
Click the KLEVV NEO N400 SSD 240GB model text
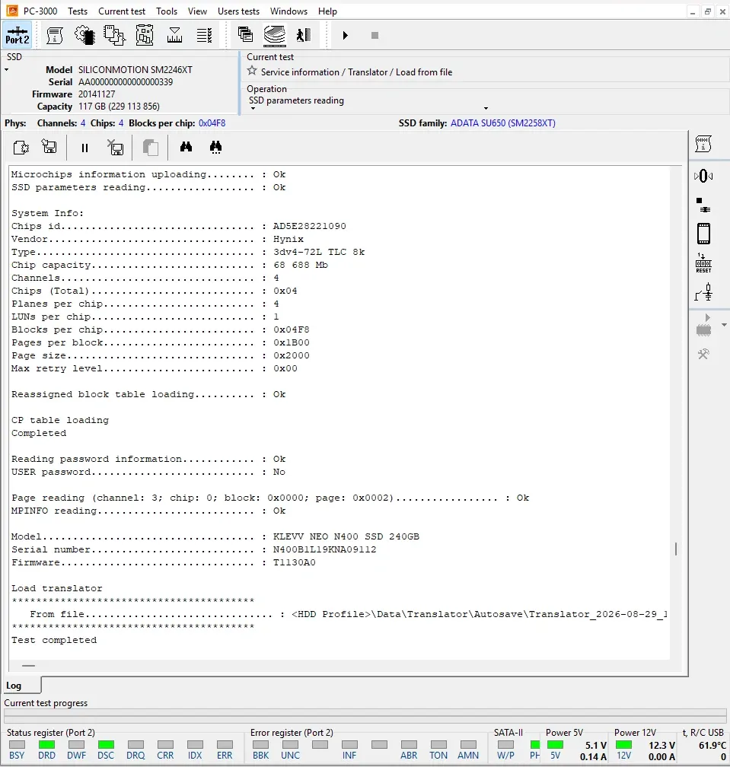tap(346, 536)
